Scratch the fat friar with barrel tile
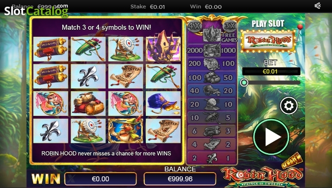The image size is (332, 188). coord(88,104)
